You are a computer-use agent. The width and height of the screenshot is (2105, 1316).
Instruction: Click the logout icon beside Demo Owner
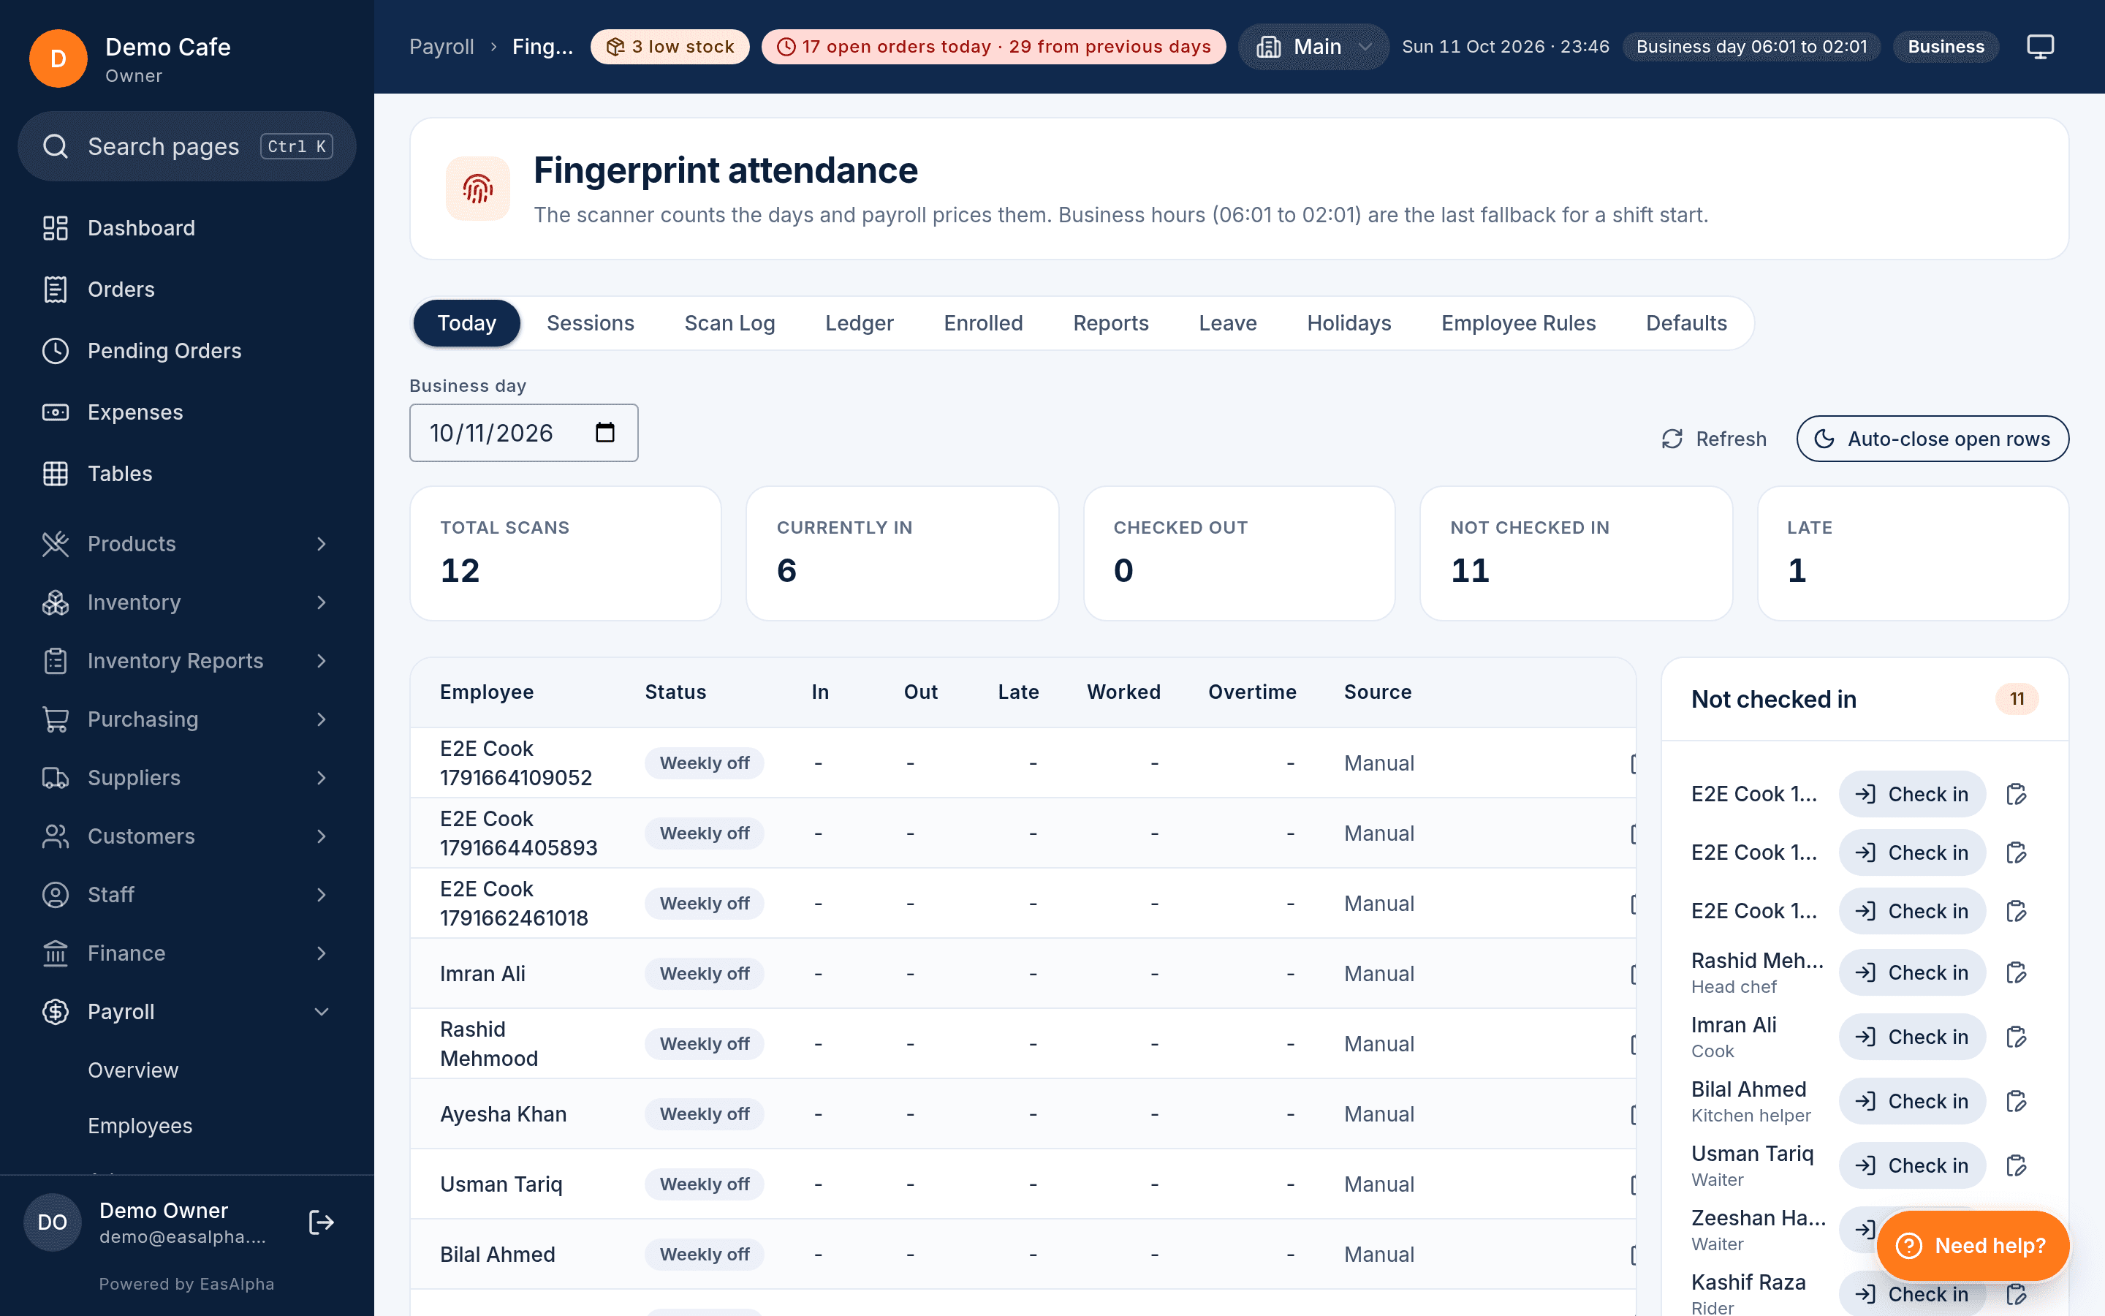[321, 1222]
